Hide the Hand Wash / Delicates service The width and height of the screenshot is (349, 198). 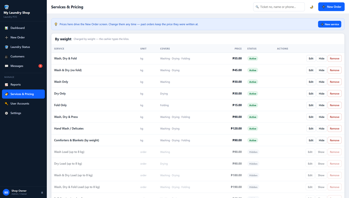coord(321,129)
